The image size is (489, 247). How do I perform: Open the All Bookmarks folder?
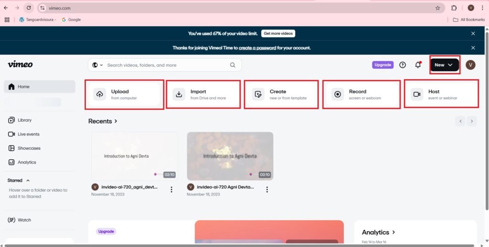tap(469, 20)
